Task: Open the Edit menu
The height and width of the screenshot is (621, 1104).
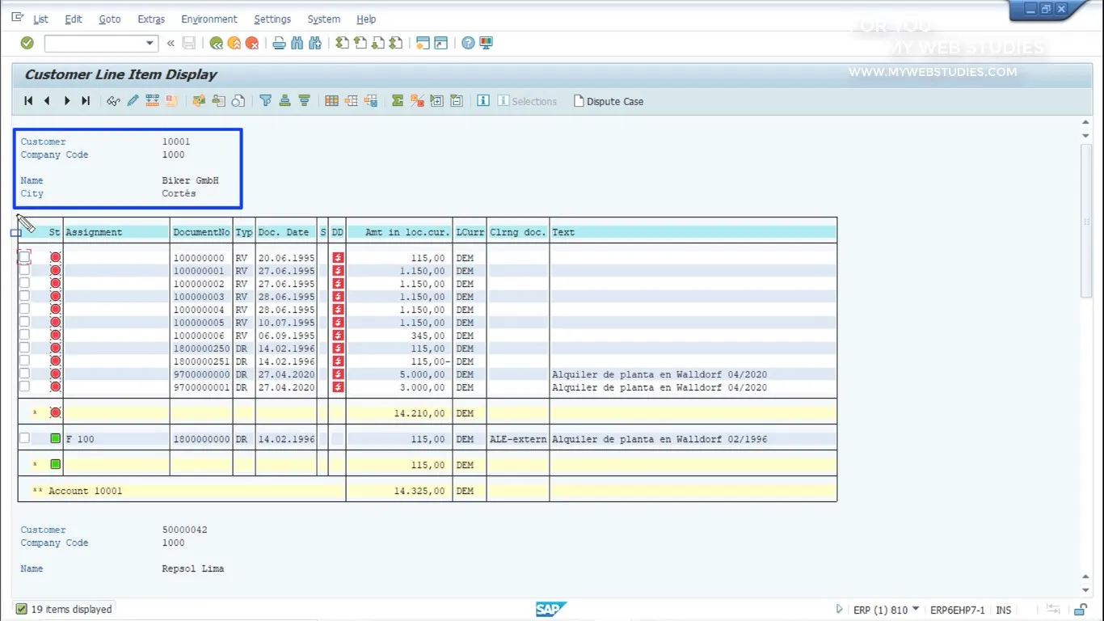Action: (74, 19)
